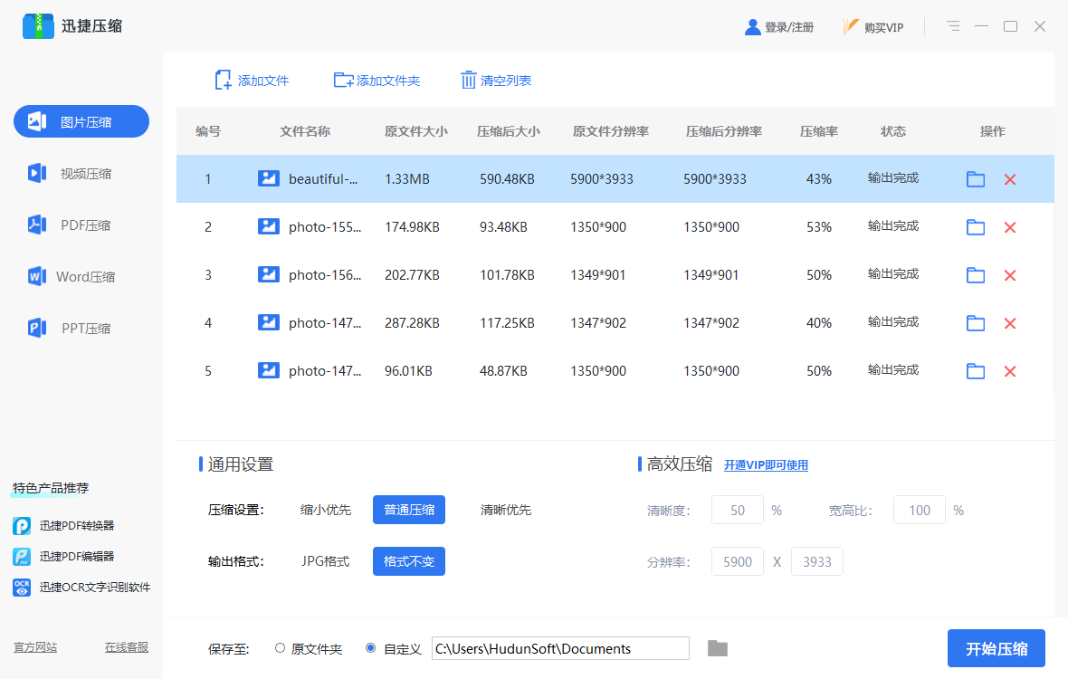Image resolution: width=1068 pixels, height=679 pixels.
Task: Click image file icon of photo-156 row
Action: point(269,274)
